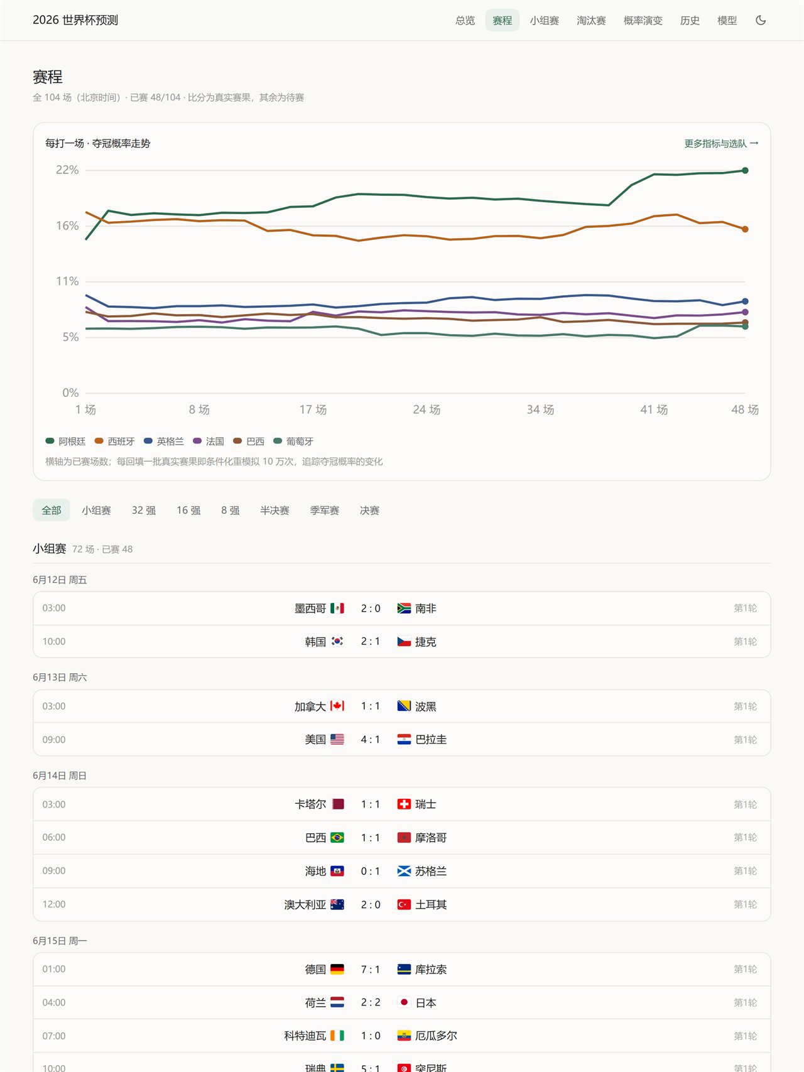Select the 半决赛 filter tab
Viewport: 804px width, 1072px height.
pos(274,510)
